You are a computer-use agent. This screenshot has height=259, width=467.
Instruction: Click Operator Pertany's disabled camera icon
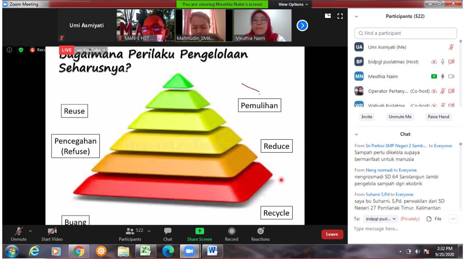click(452, 91)
